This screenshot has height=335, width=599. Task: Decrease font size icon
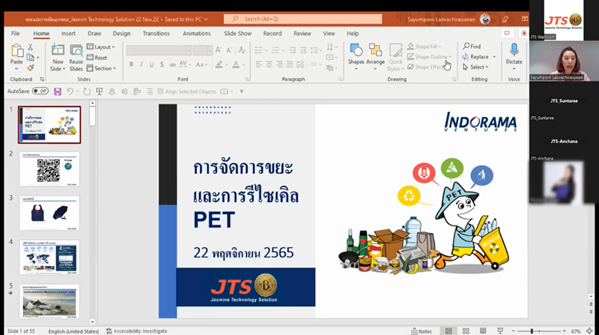point(229,50)
